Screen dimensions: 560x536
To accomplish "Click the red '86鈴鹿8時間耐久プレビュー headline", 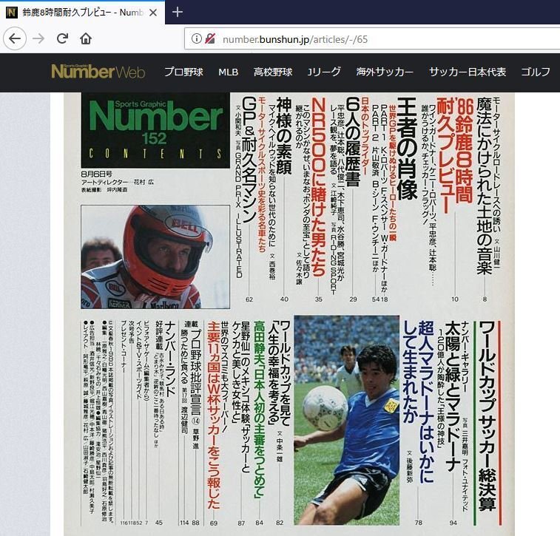I will (x=455, y=155).
